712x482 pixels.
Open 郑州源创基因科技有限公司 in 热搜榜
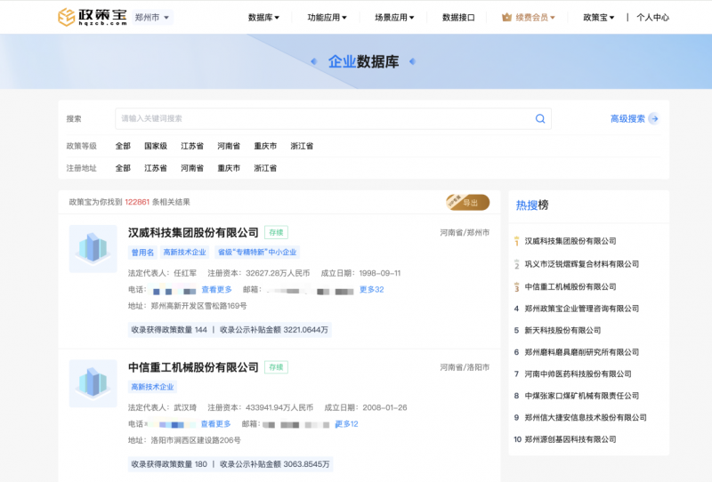570,439
